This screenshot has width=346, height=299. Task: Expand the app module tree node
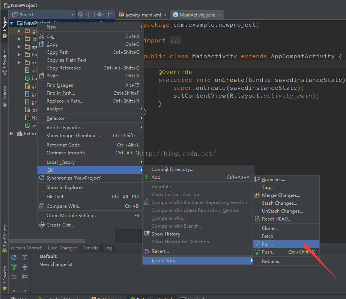pyautogui.click(x=19, y=47)
